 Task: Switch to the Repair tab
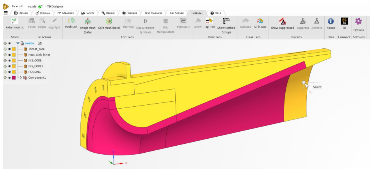[x=108, y=13]
